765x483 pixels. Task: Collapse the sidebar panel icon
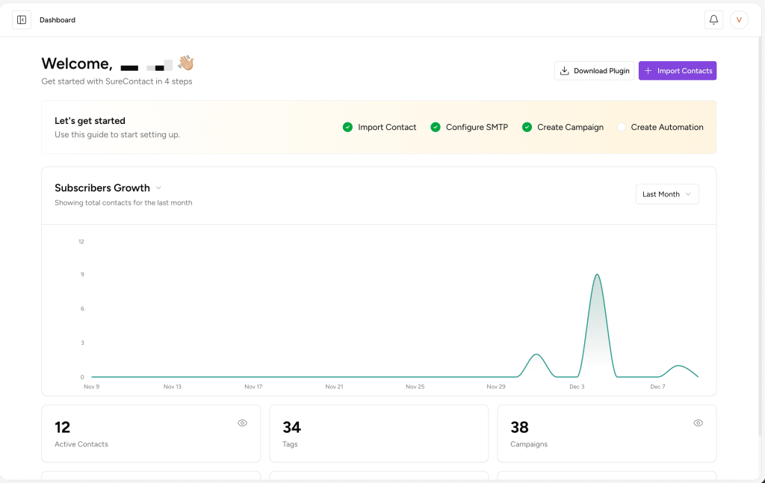22,20
